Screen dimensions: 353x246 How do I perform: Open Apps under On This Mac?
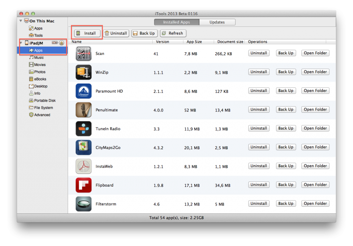[36, 28]
